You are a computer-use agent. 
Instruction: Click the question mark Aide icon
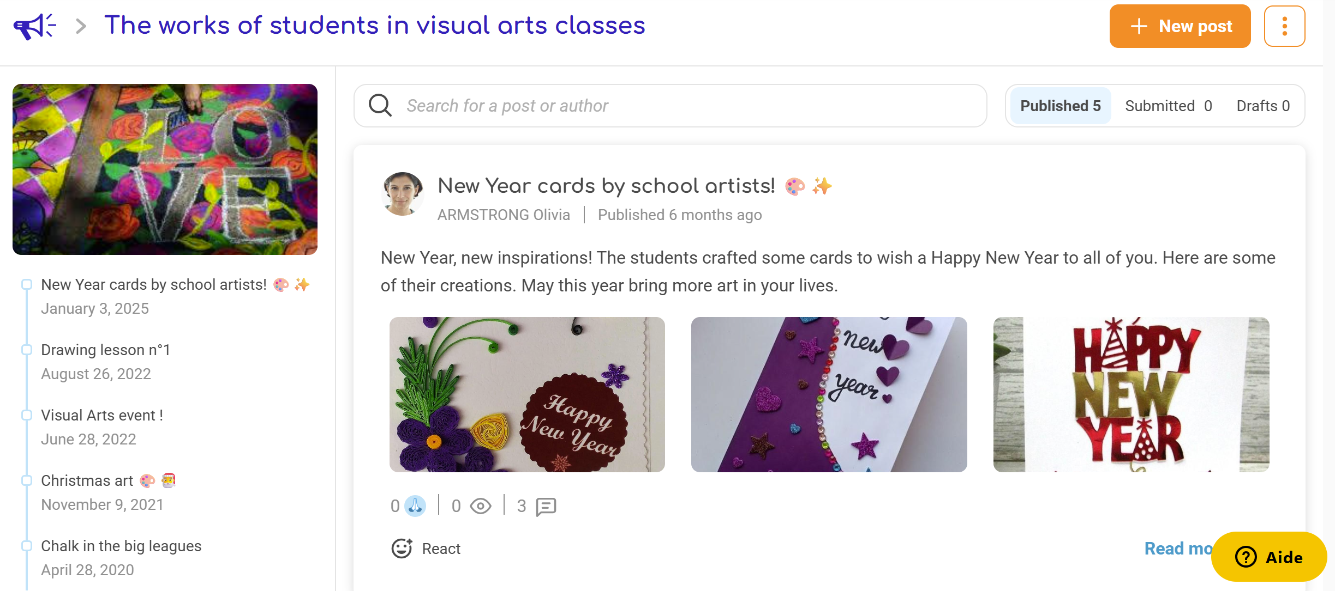pyautogui.click(x=1246, y=557)
